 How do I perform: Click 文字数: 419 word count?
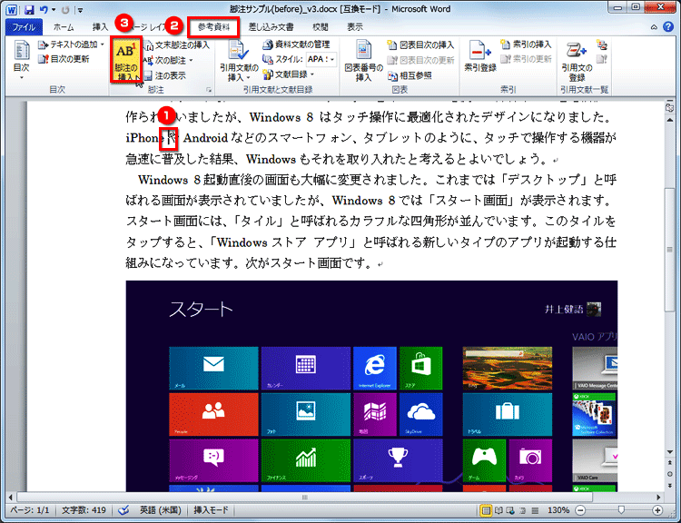(84, 510)
